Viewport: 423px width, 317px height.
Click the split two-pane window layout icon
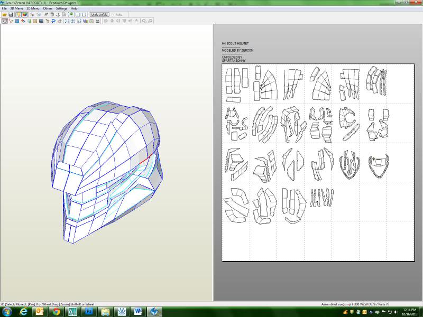pyautogui.click(x=78, y=15)
